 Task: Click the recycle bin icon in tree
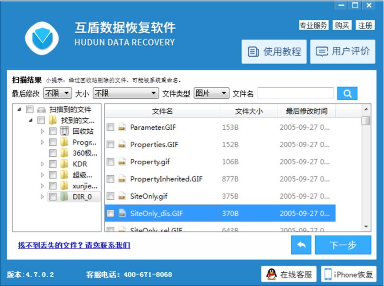click(x=65, y=131)
